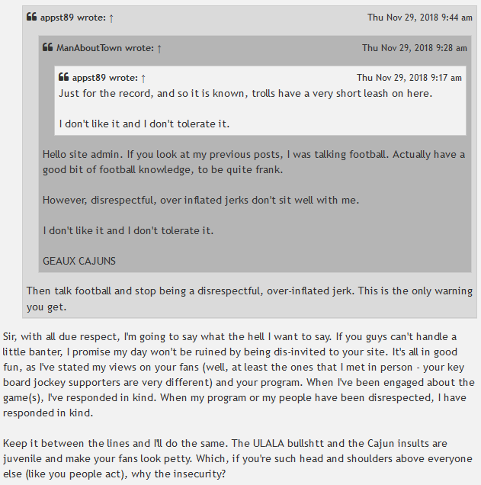Click up arrow in the innermost white appst89 quote
The height and width of the screenshot is (485, 481).
[x=143, y=78]
